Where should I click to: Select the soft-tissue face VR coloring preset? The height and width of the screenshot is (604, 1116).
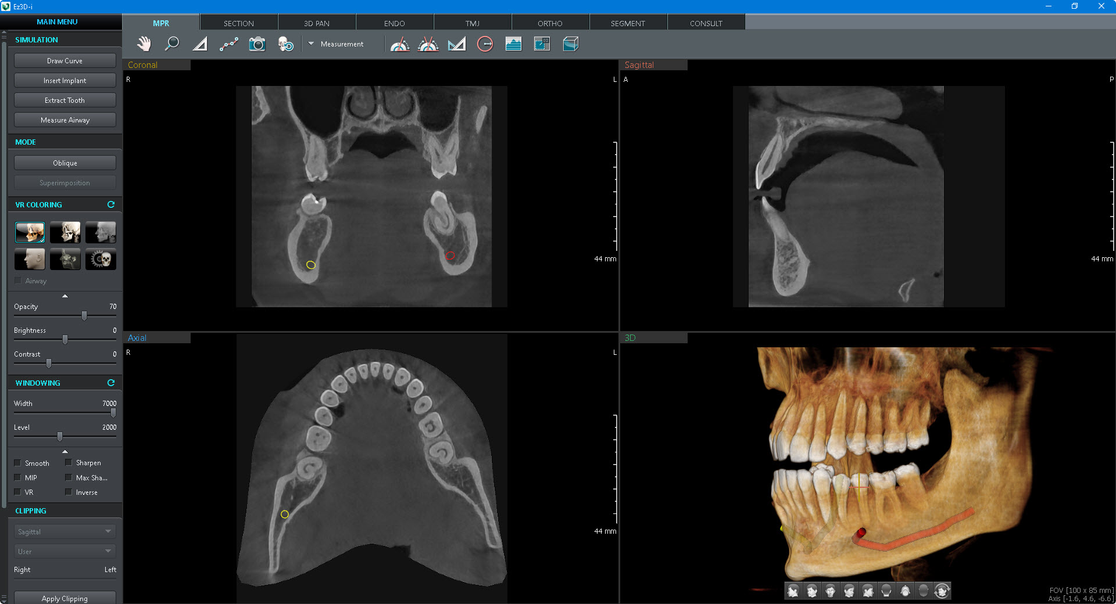(x=30, y=259)
